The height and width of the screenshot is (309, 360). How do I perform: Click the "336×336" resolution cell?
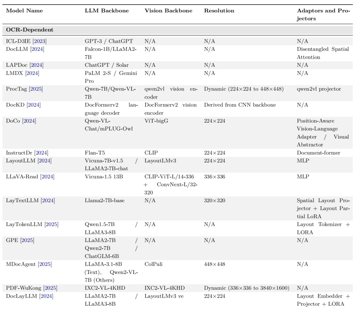tap(214, 177)
